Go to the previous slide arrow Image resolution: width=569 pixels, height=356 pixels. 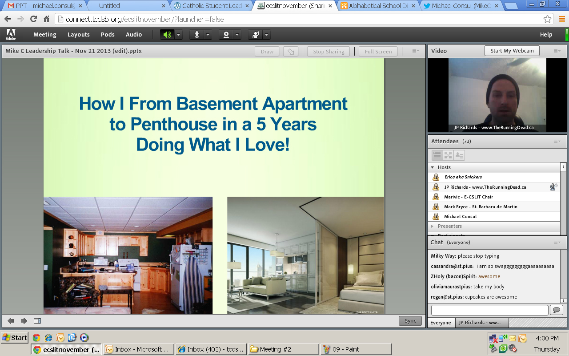pos(11,321)
